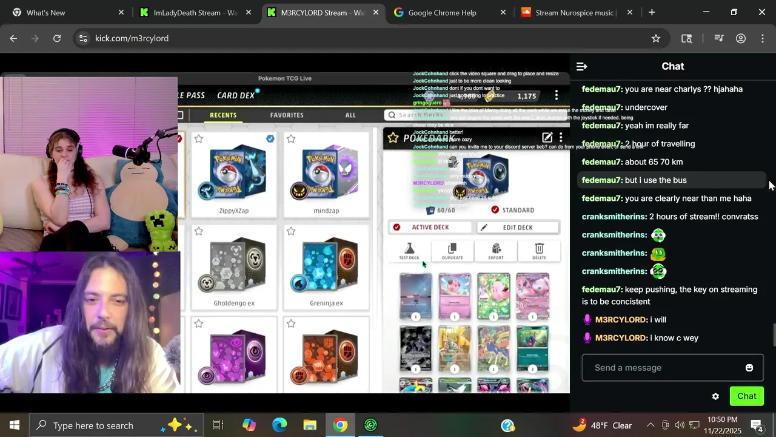
Task: Open the Google Lens screen search icon
Action: click(687, 38)
